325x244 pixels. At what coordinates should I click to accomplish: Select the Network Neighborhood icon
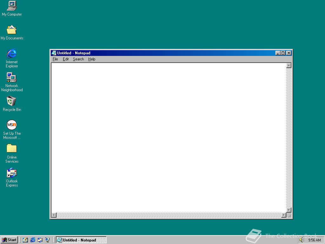pos(12,82)
